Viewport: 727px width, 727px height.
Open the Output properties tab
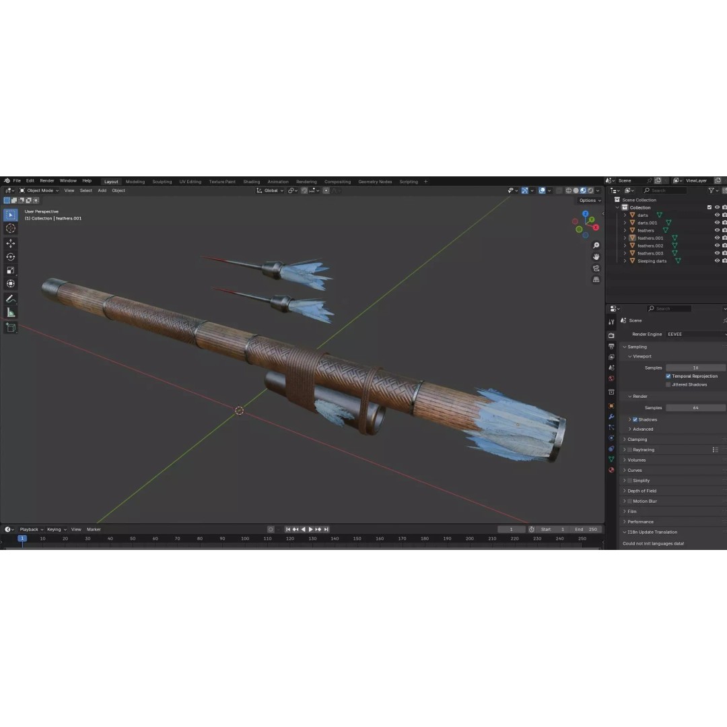pyautogui.click(x=611, y=347)
